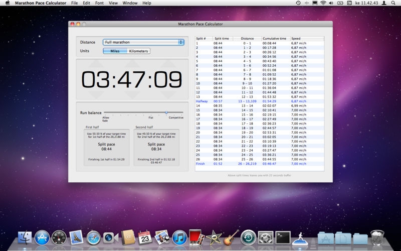Open GarageBand guitar icon in dock

point(231,237)
